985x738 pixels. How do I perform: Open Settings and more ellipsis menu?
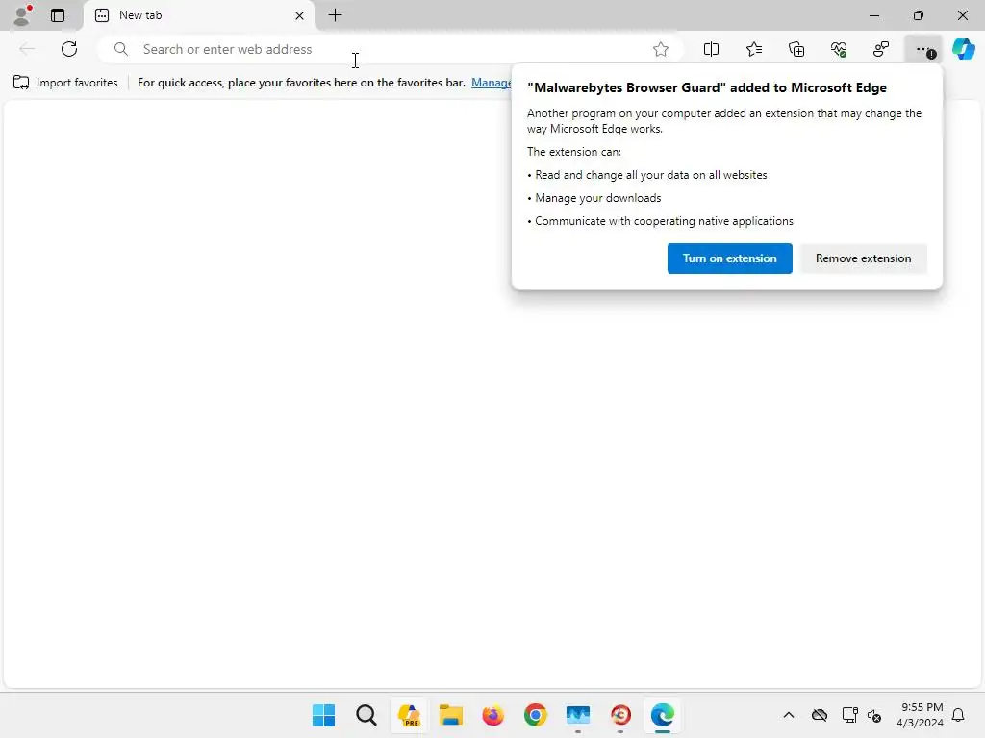923,49
